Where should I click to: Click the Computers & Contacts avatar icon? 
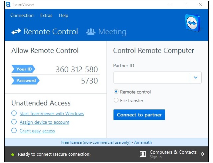(x=143, y=154)
